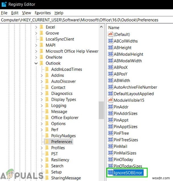Expand the Addins key

(x=42, y=75)
